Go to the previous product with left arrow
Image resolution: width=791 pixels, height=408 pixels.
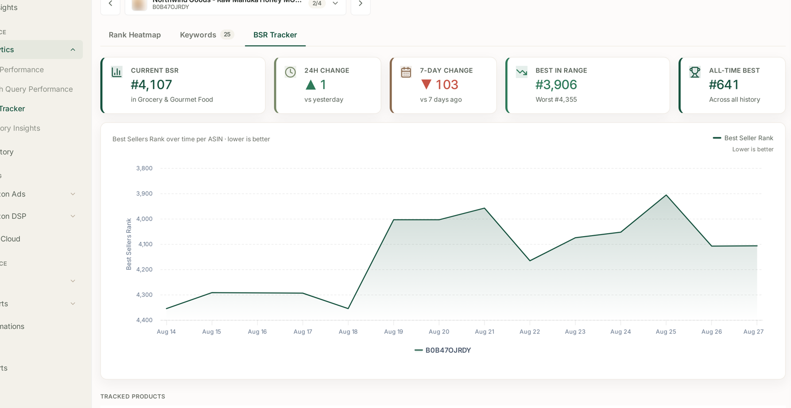110,4
